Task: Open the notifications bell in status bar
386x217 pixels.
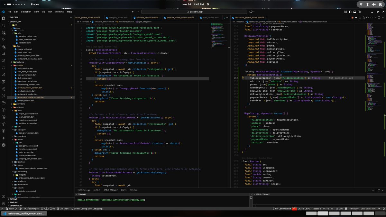Action: [x=384, y=208]
